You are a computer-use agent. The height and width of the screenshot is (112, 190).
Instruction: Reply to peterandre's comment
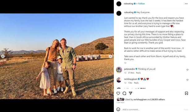[x=138, y=73]
